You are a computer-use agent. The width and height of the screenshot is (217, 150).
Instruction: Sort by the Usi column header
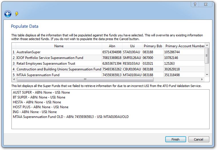132,46
